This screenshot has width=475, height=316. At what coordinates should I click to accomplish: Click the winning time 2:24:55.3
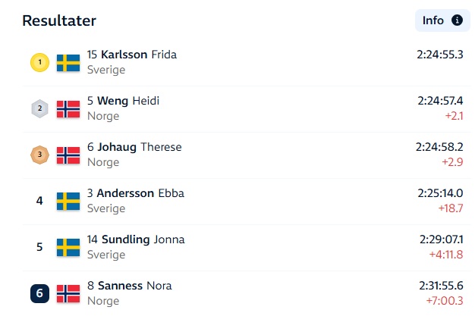click(440, 55)
